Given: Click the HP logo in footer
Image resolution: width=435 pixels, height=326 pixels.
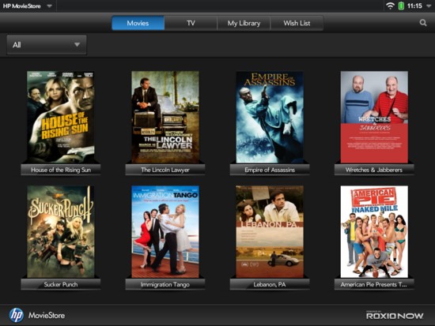Looking at the screenshot, I should [x=17, y=315].
